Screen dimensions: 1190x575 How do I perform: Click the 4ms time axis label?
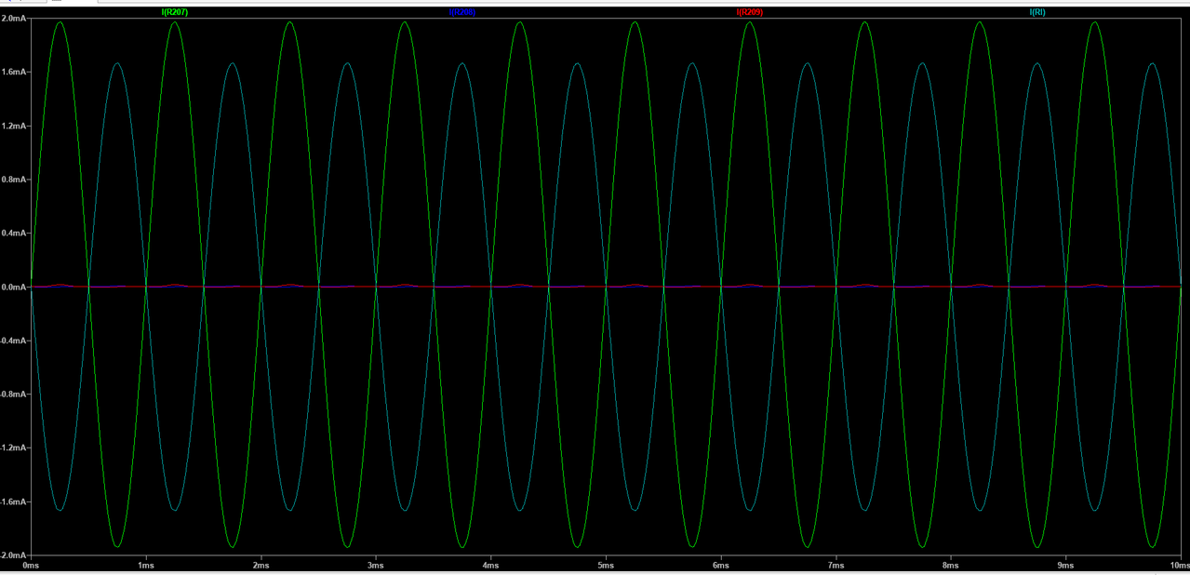click(x=491, y=565)
